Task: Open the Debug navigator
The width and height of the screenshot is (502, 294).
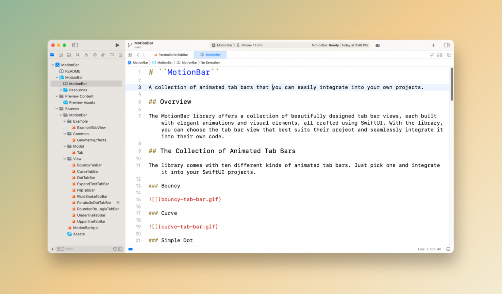Action: 103,55
